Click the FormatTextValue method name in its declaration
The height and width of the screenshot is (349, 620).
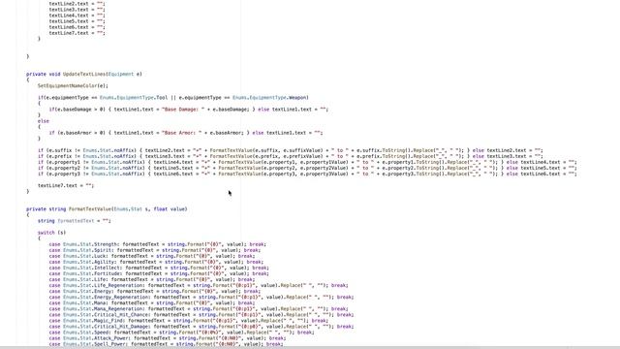(90, 209)
